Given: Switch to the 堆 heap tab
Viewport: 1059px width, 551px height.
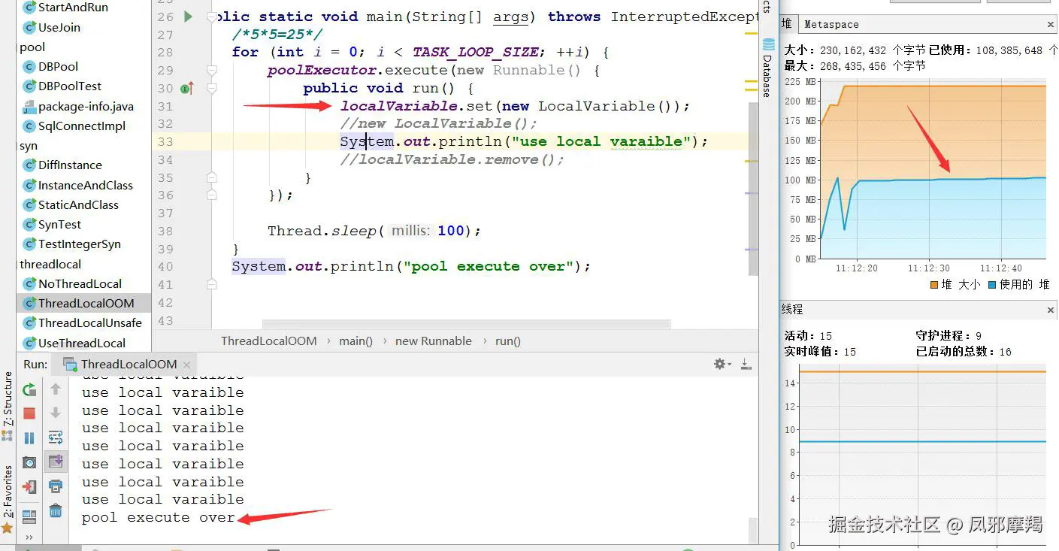Looking at the screenshot, I should click(786, 24).
